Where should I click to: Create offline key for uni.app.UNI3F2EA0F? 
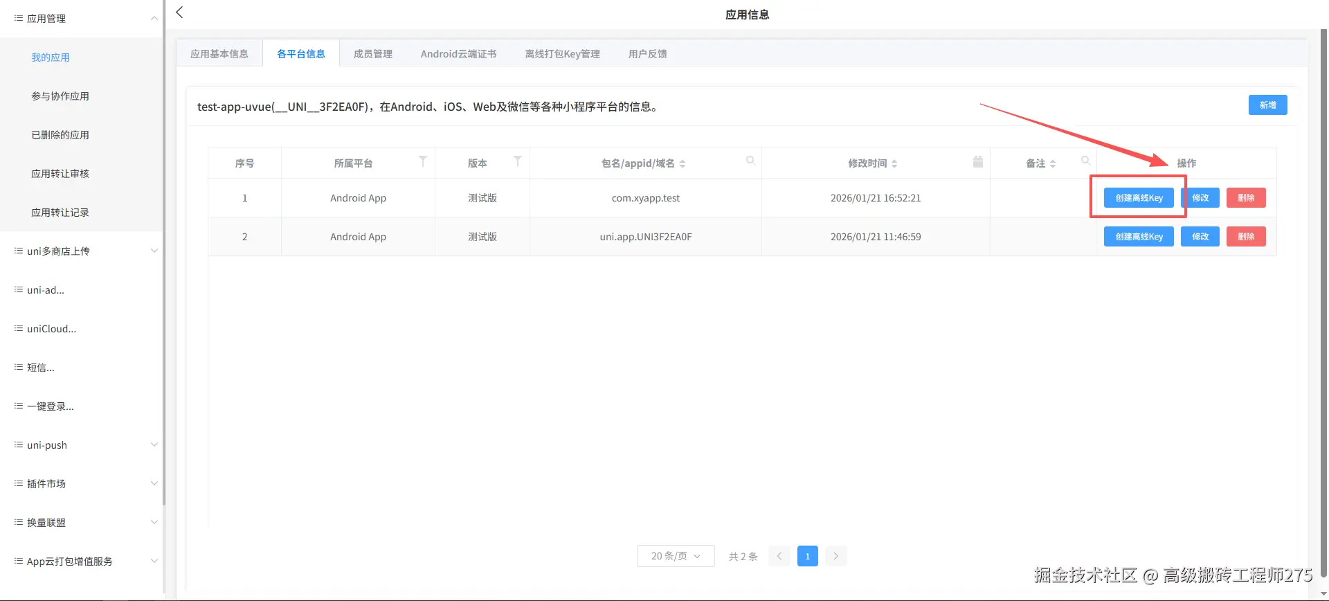(1139, 237)
